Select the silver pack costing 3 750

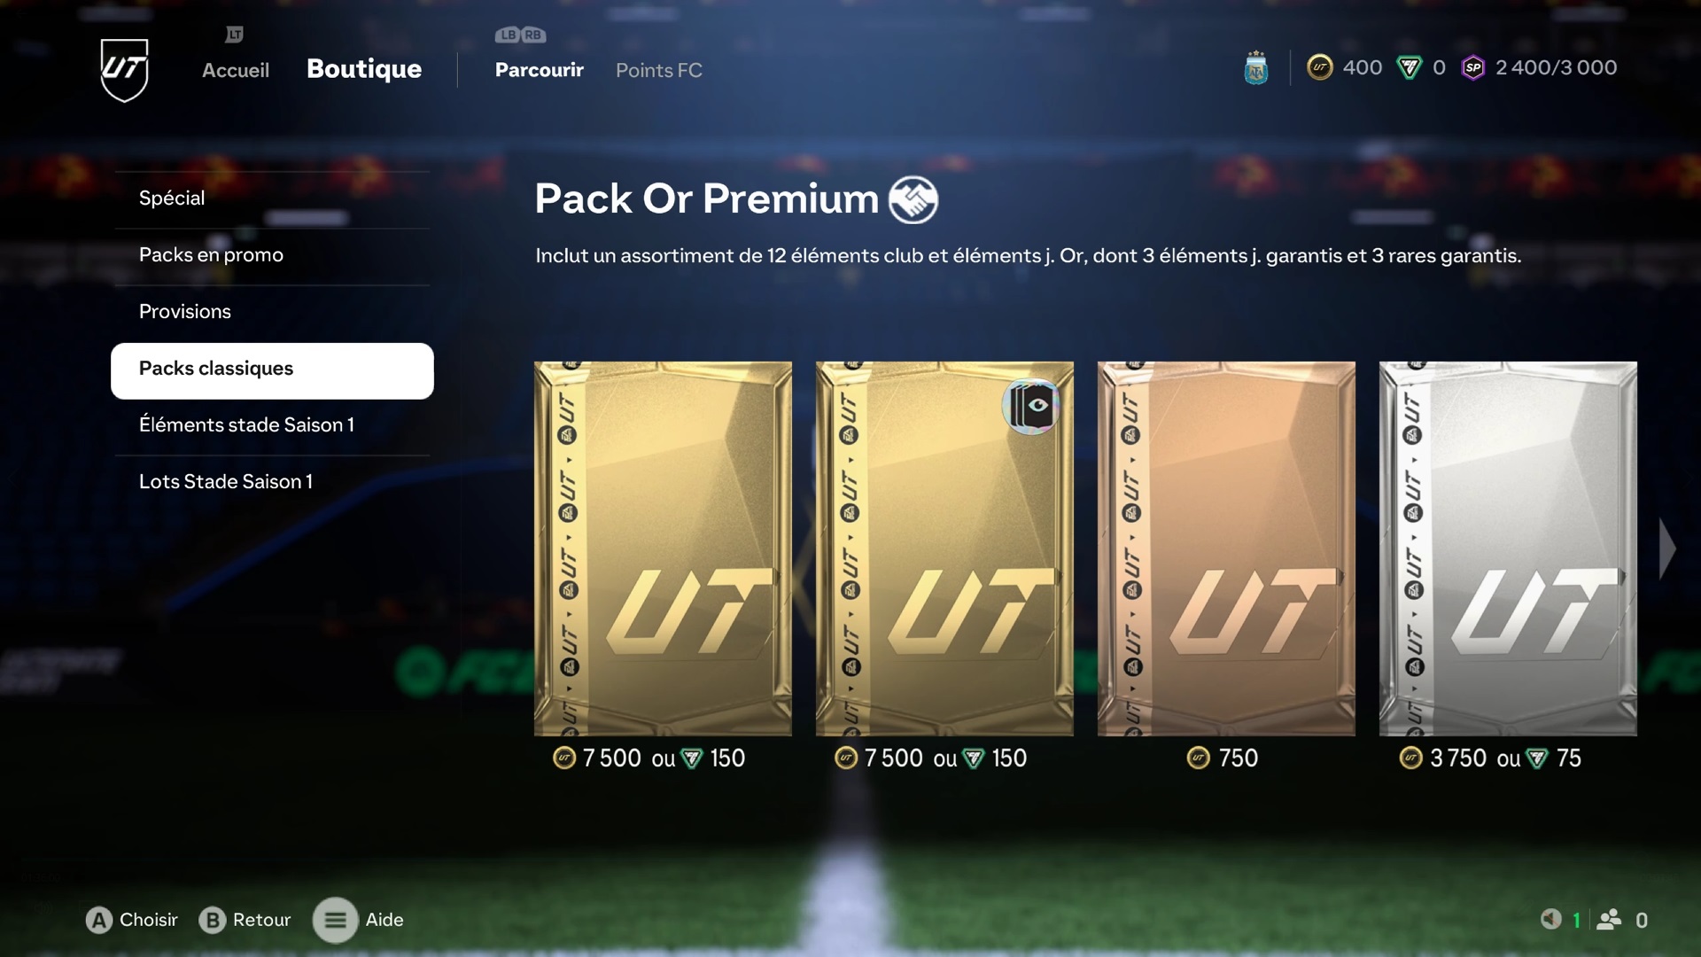tap(1508, 549)
